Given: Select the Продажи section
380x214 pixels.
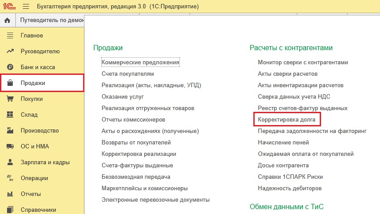Looking at the screenshot, I should coord(42,83).
